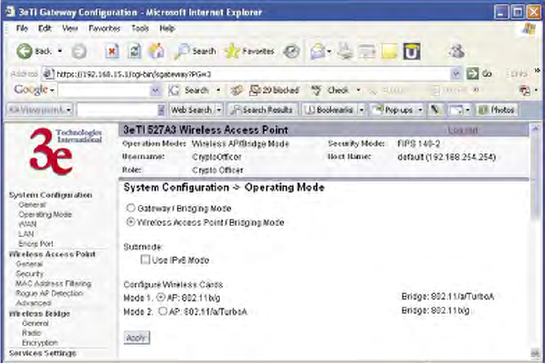Image resolution: width=545 pixels, height=363 pixels.
Task: Open the Edit menu
Action: coord(45,29)
